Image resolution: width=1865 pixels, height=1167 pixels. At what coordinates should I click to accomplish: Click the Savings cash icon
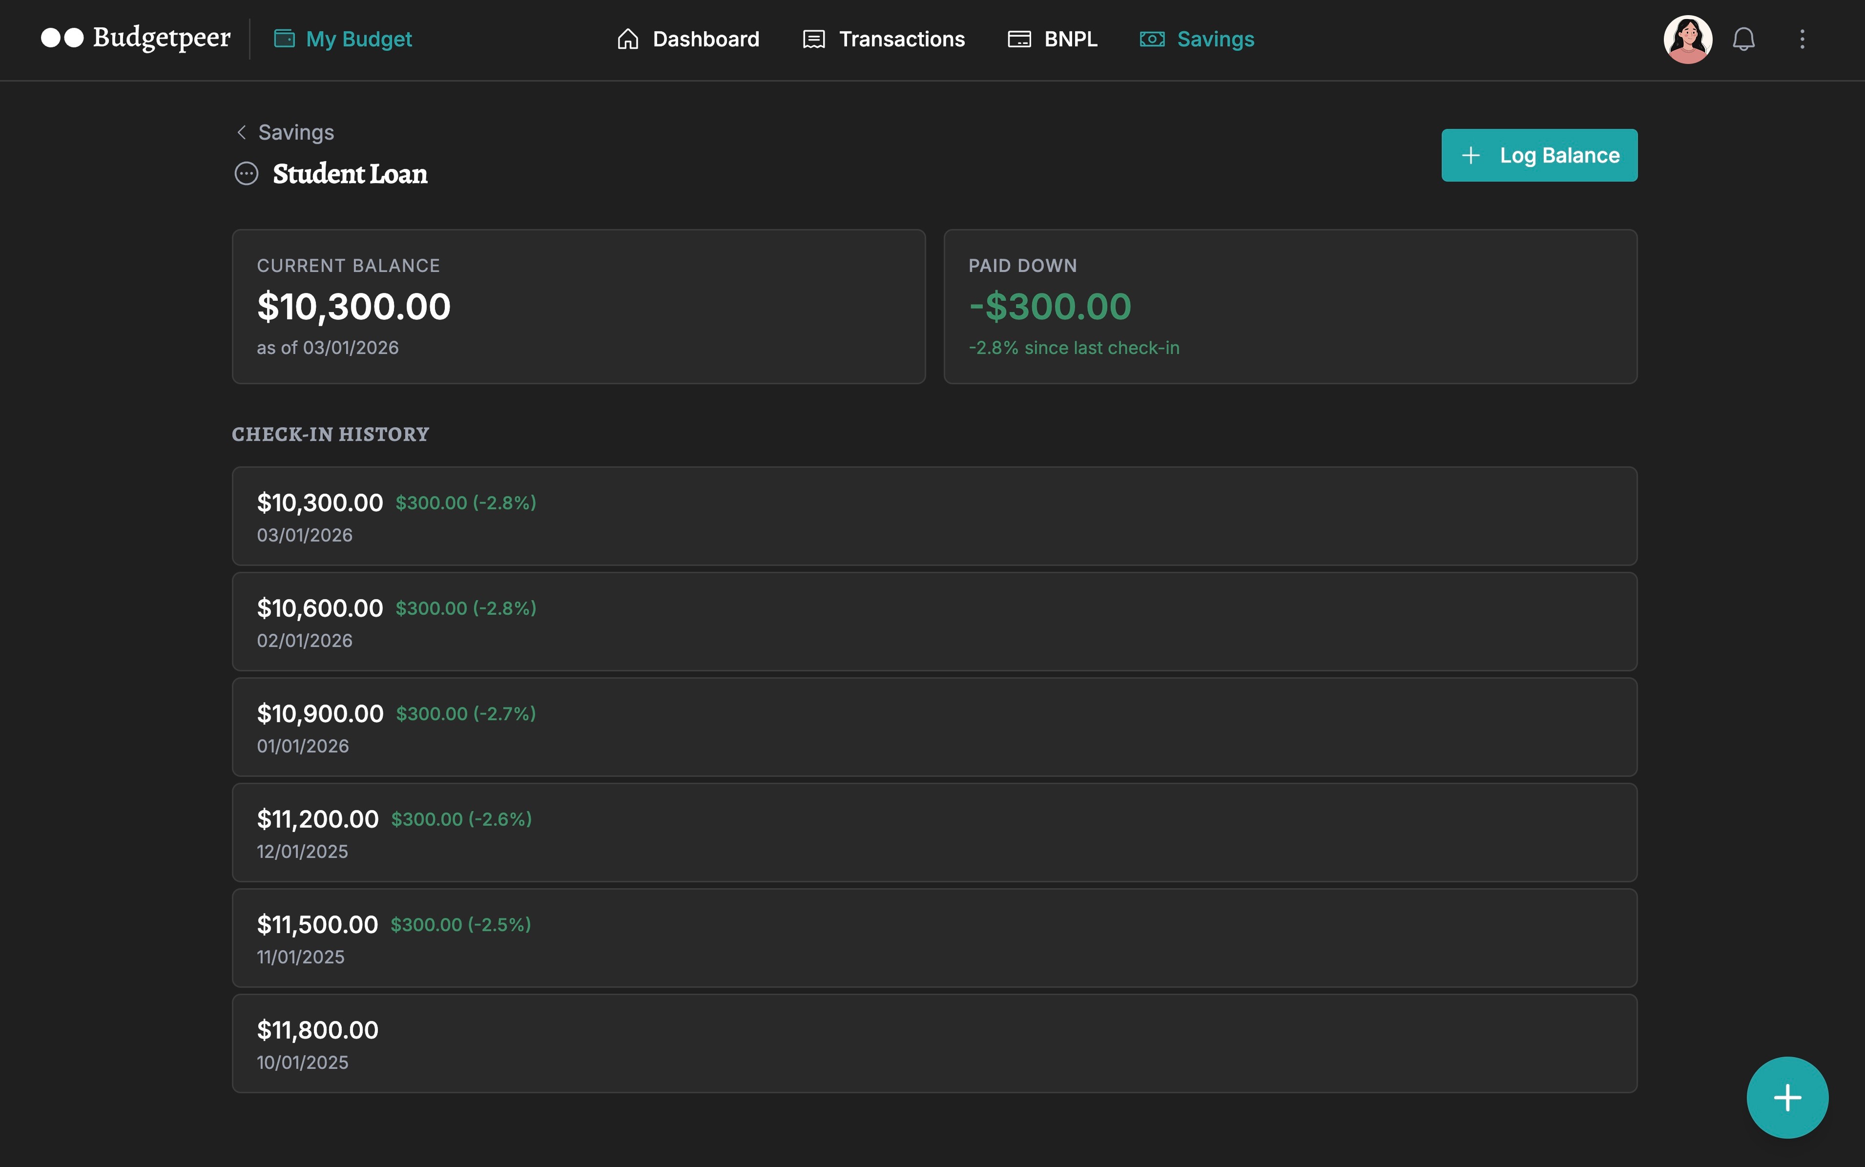click(x=1152, y=39)
